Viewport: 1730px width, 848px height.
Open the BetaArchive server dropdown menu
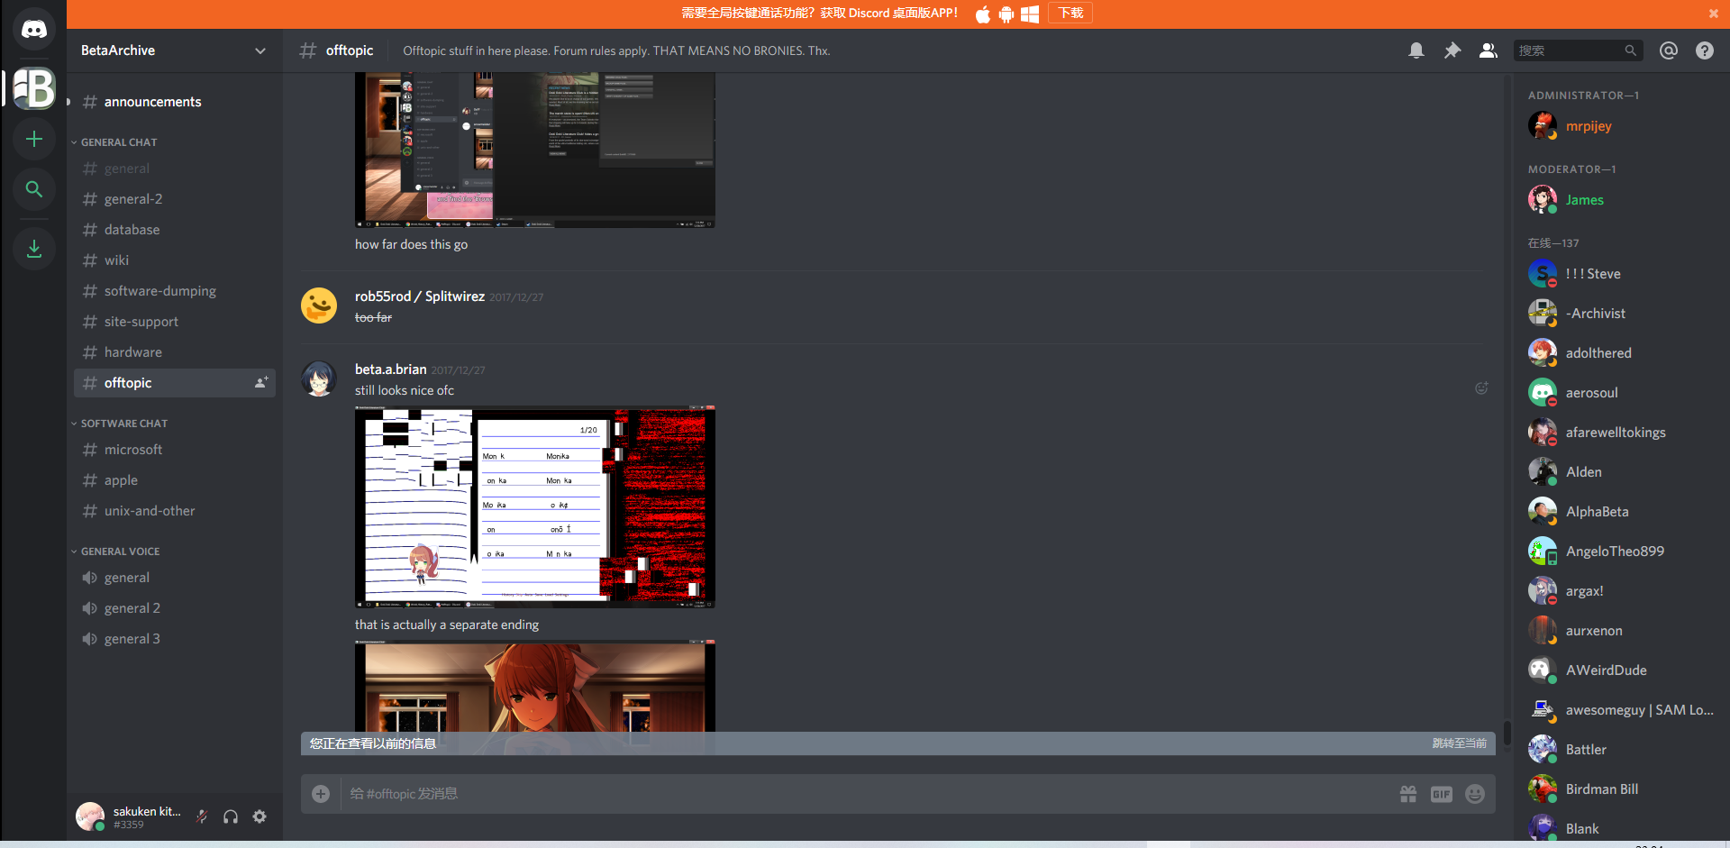point(175,50)
